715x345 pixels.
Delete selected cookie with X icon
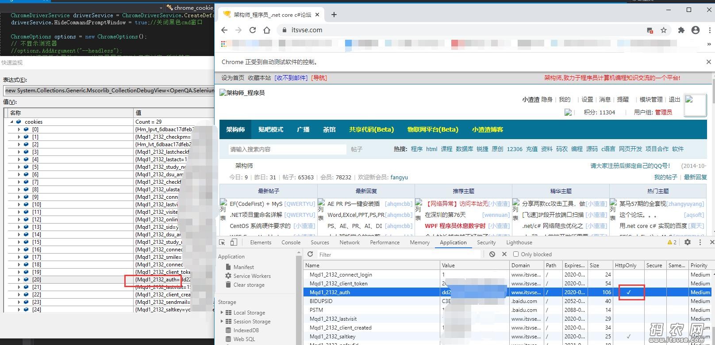(x=504, y=254)
